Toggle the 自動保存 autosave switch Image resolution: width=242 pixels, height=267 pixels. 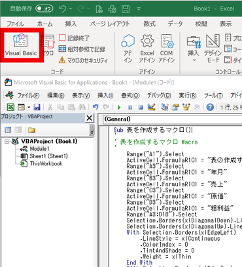[x=44, y=9]
